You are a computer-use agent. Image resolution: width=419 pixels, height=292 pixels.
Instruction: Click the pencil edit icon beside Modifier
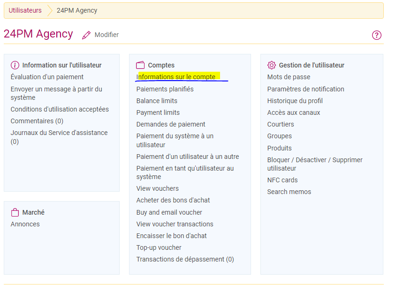pyautogui.click(x=86, y=35)
